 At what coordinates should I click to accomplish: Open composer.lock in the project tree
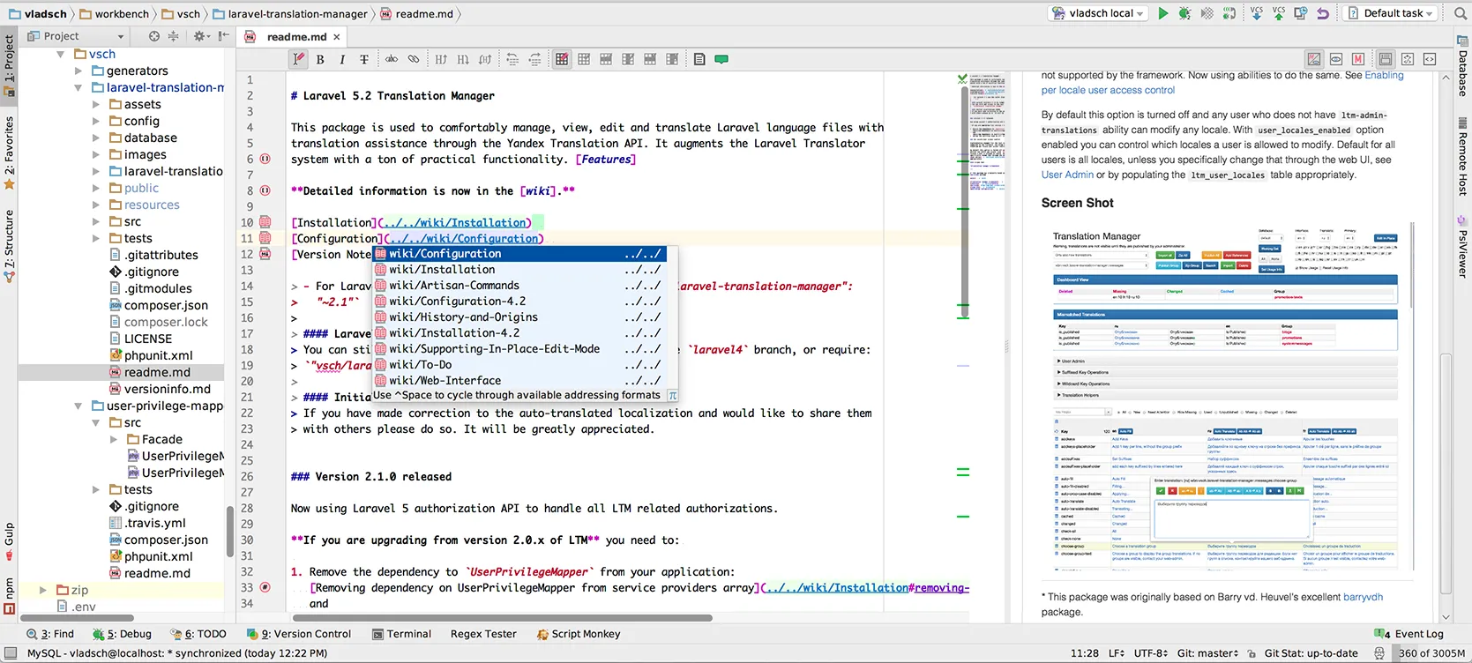pyautogui.click(x=166, y=322)
